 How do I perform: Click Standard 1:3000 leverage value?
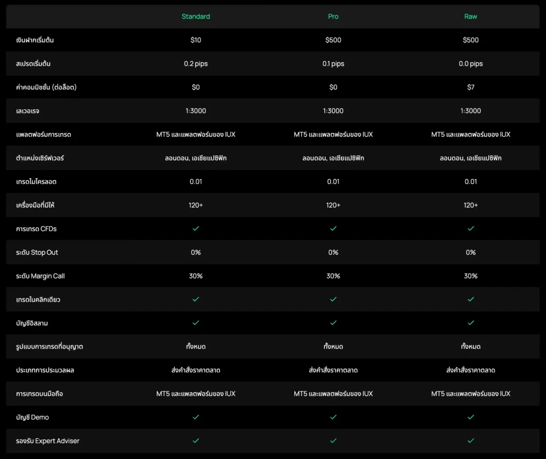point(196,111)
